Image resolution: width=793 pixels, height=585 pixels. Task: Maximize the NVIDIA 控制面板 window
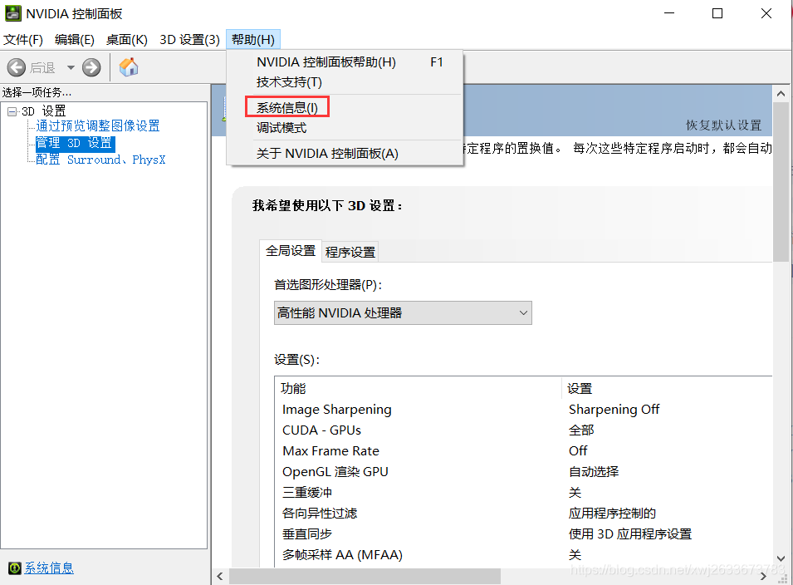[x=717, y=13]
